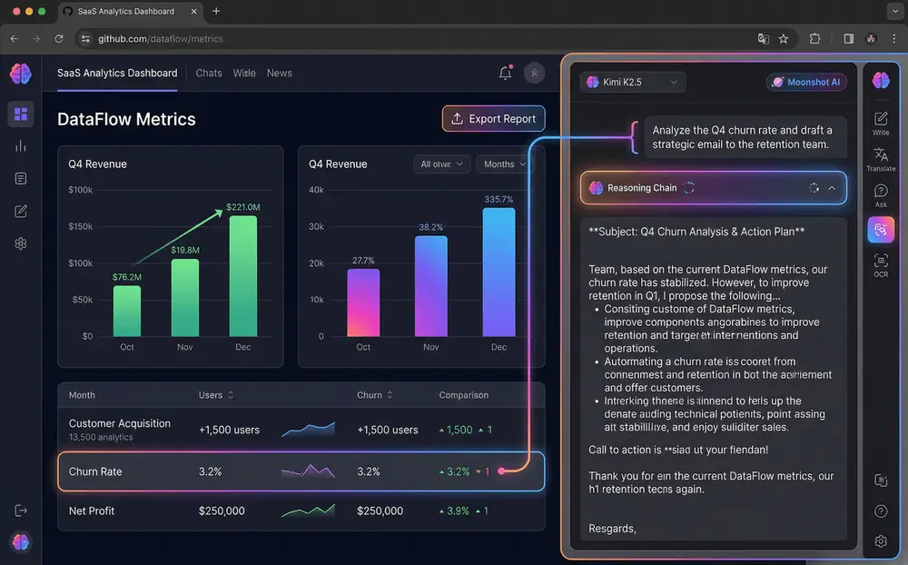Select the OCR tool in assistant sidebar
908x565 pixels.
coord(881,265)
